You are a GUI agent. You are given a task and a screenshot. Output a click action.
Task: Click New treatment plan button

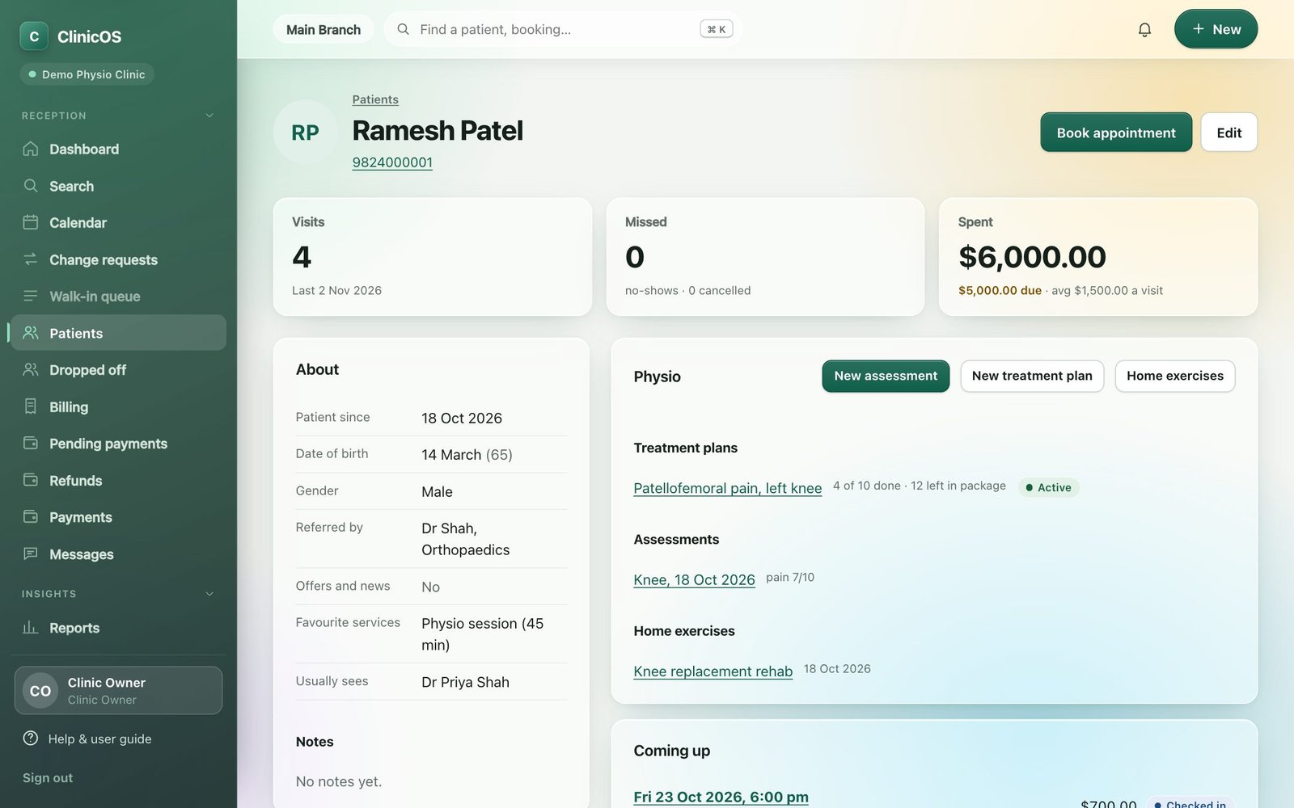pos(1032,376)
